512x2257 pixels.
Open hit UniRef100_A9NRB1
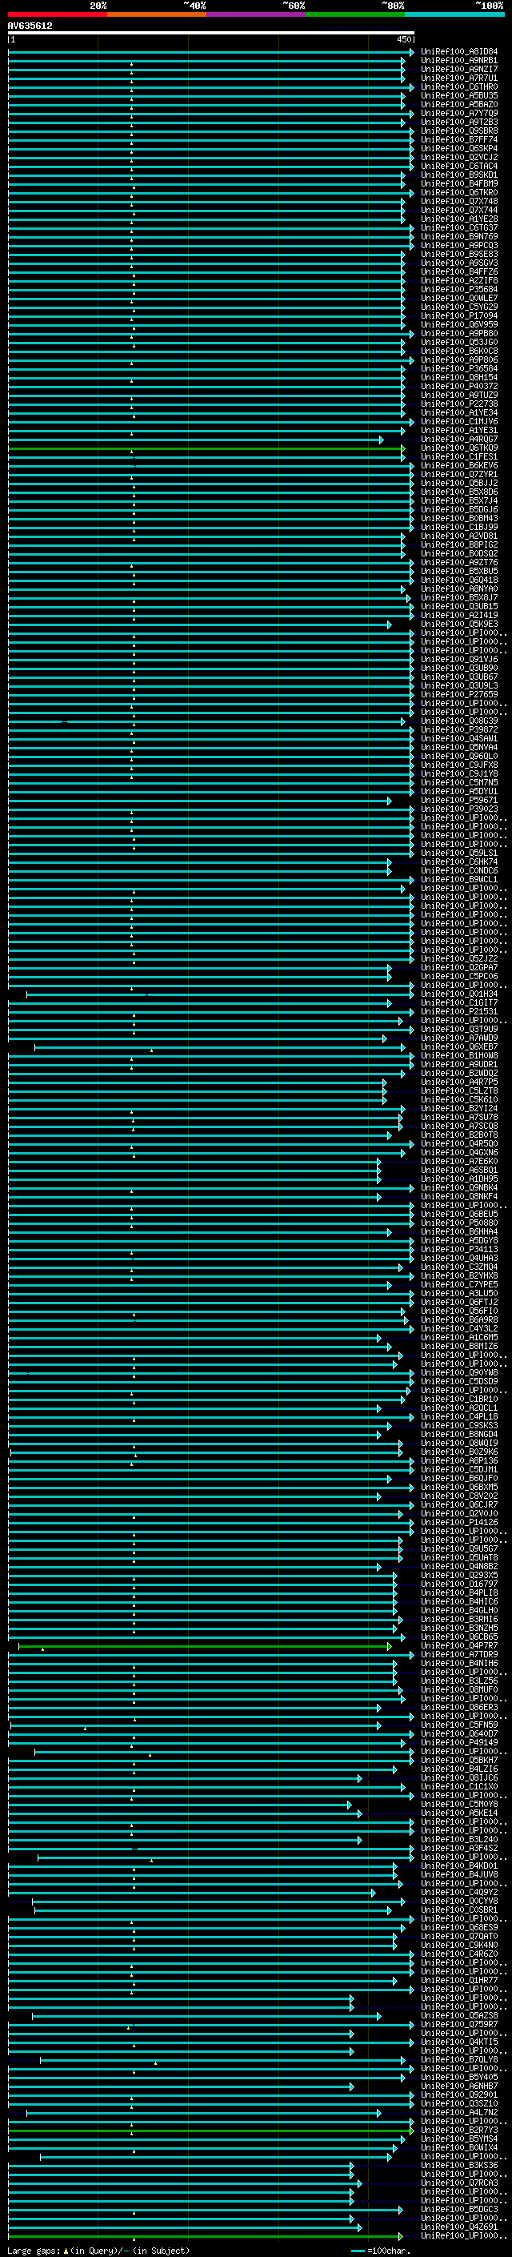tap(459, 61)
